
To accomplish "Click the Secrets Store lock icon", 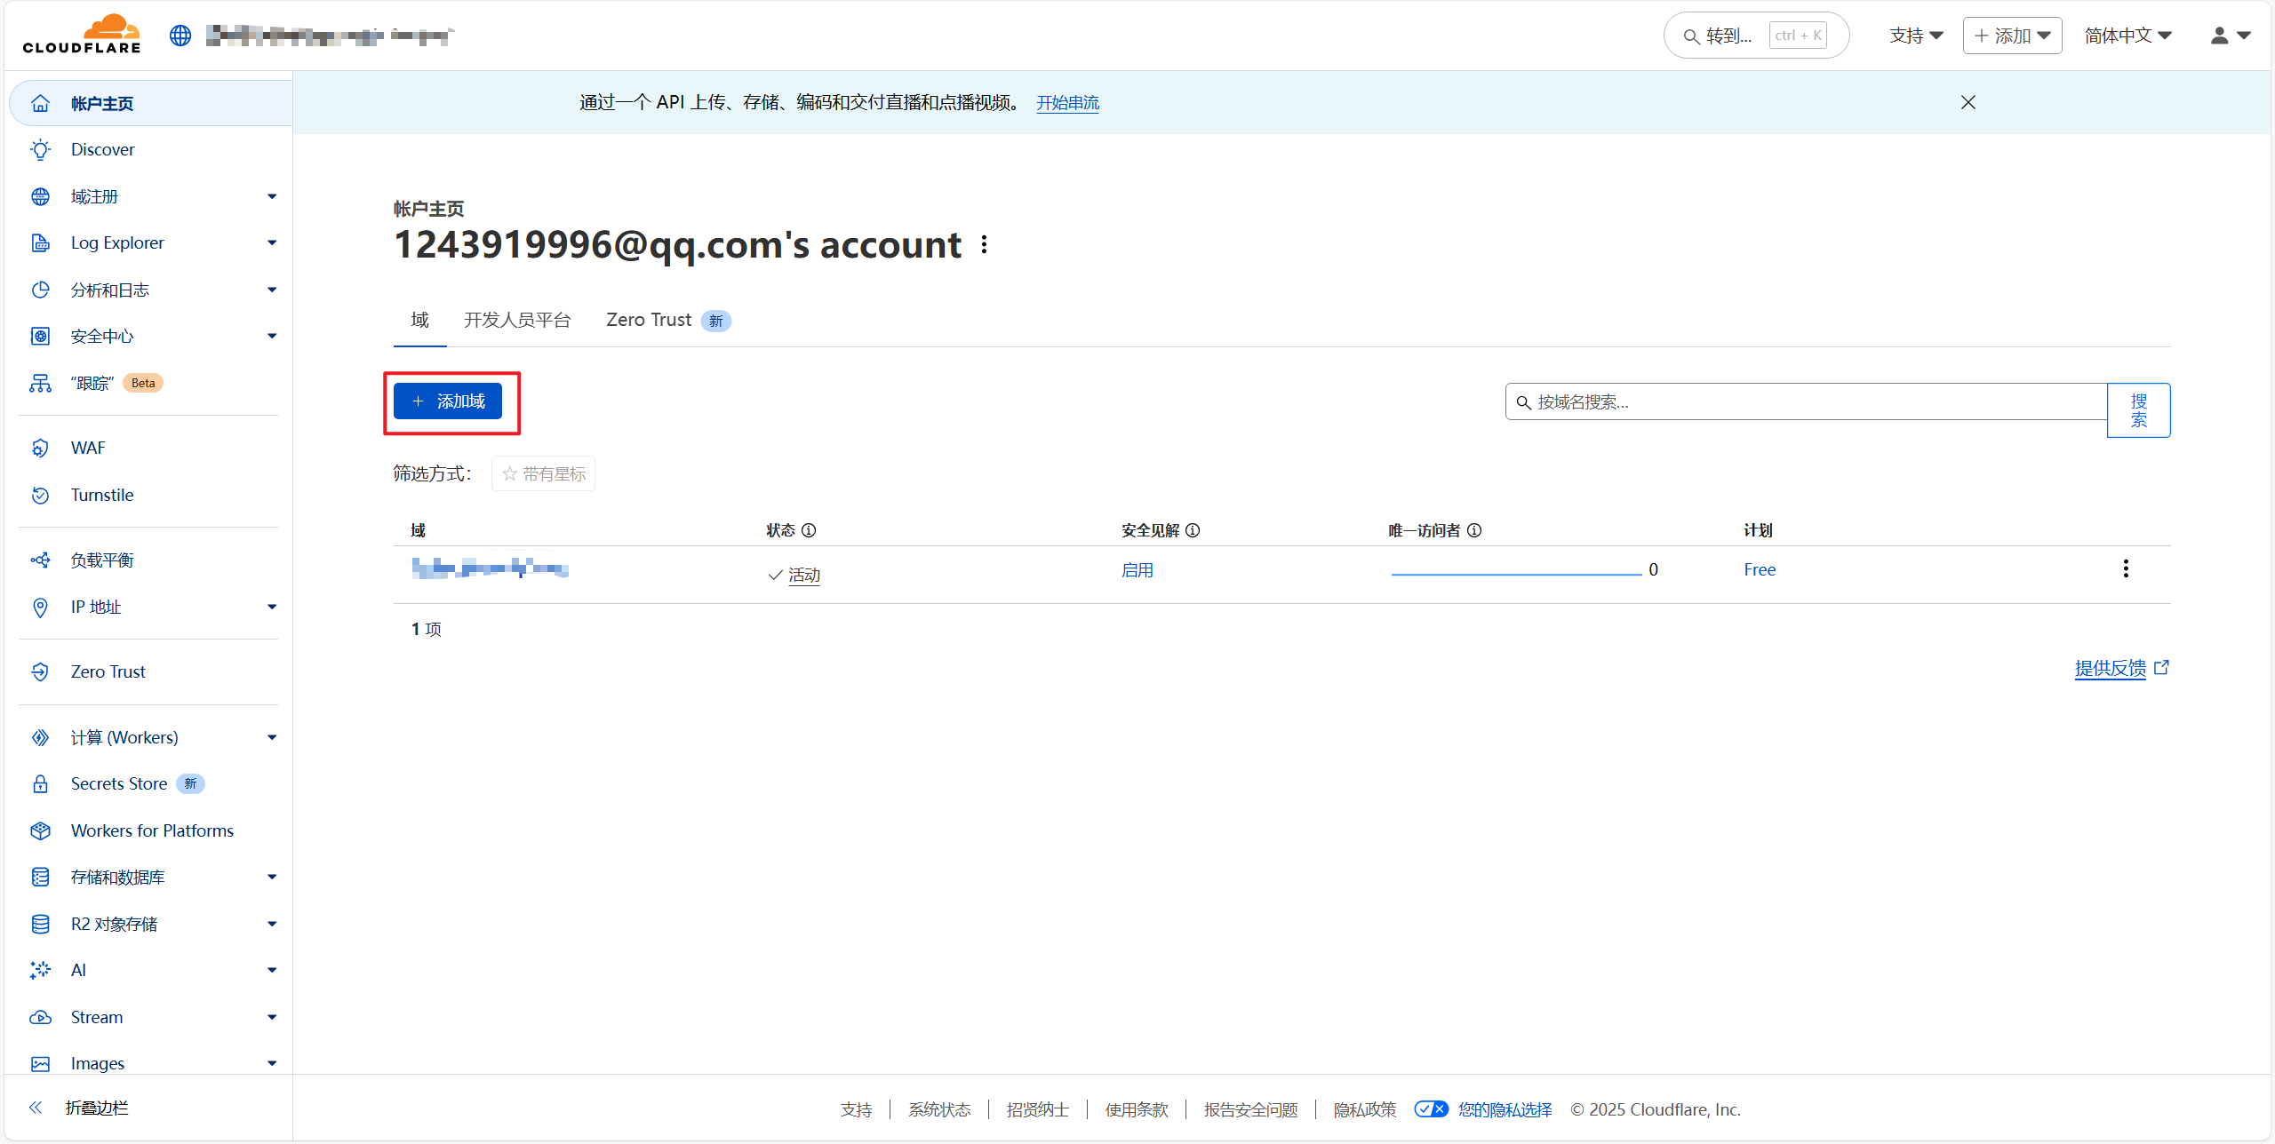I will (40, 783).
